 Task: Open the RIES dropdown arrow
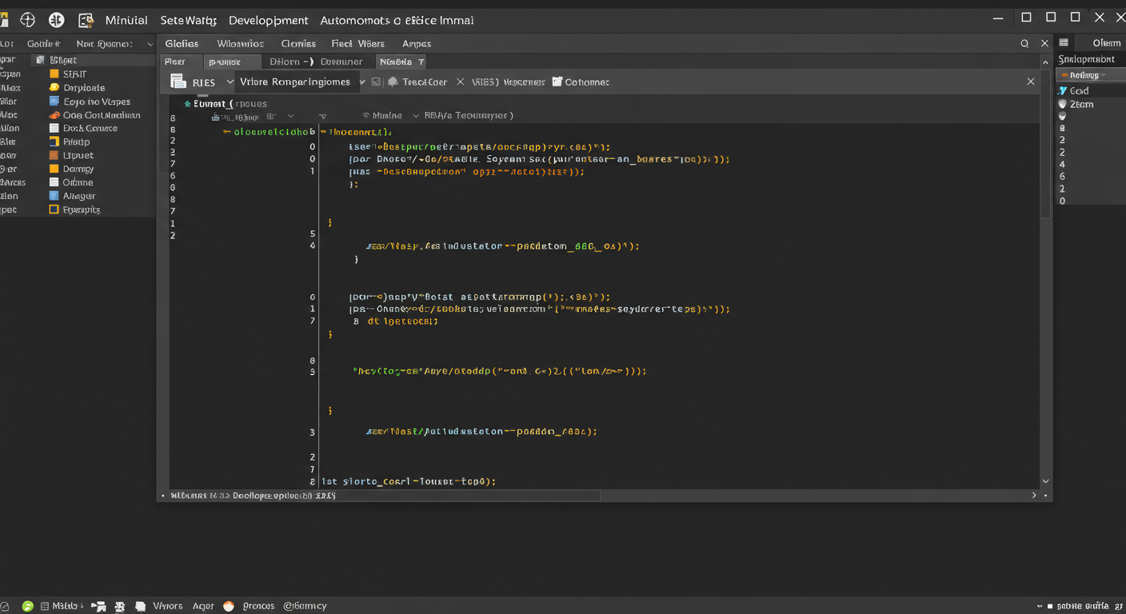(x=230, y=82)
